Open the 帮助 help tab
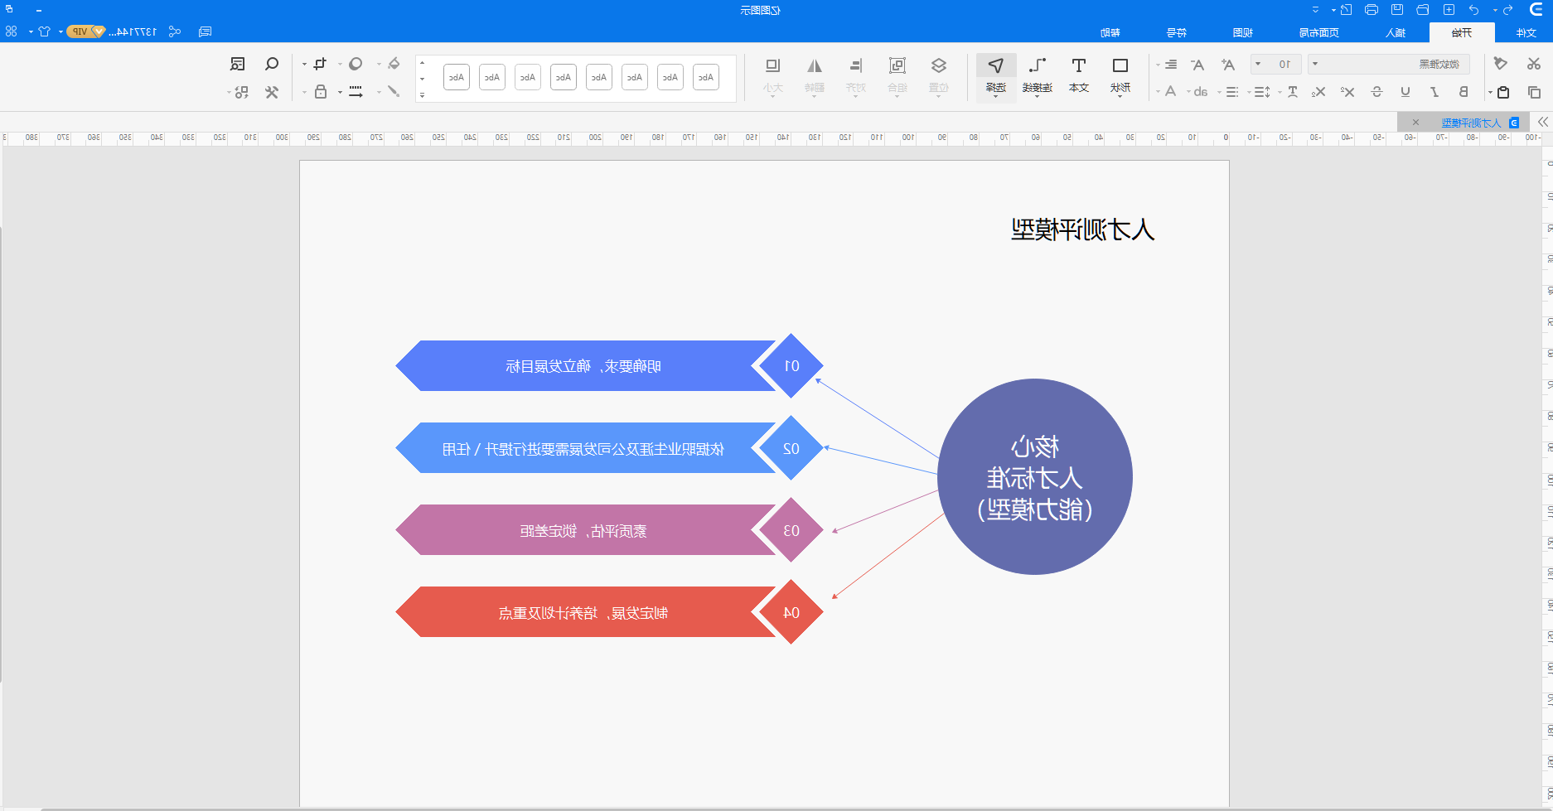Image resolution: width=1553 pixels, height=811 pixels. [1110, 32]
